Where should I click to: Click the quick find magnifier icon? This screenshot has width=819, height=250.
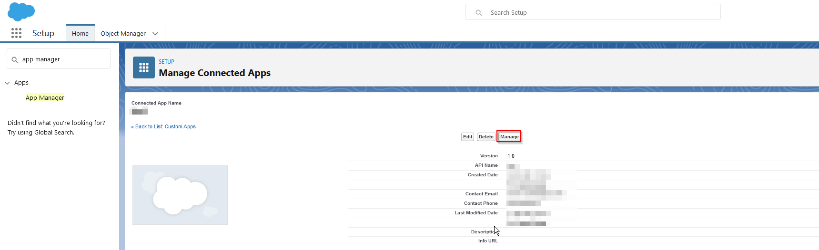pyautogui.click(x=15, y=60)
